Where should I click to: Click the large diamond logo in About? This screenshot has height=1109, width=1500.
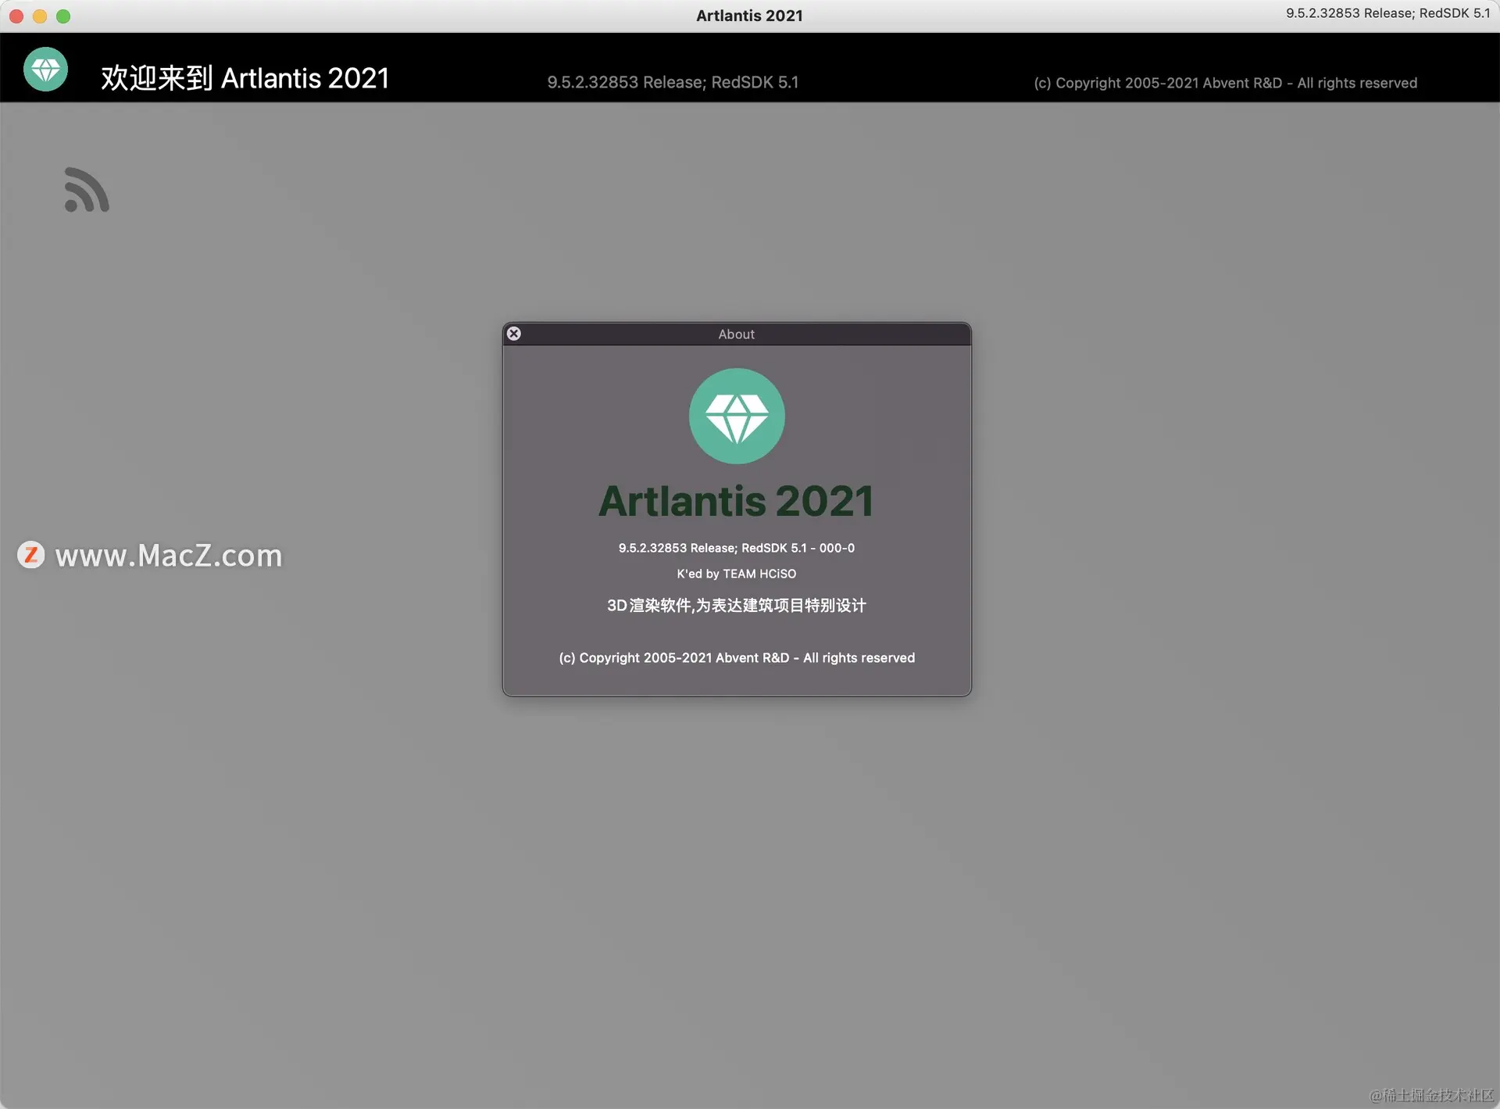[736, 416]
